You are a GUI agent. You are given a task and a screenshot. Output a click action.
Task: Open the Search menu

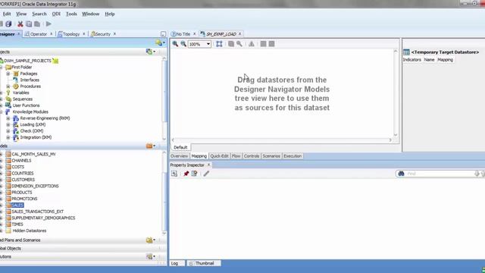point(39,14)
